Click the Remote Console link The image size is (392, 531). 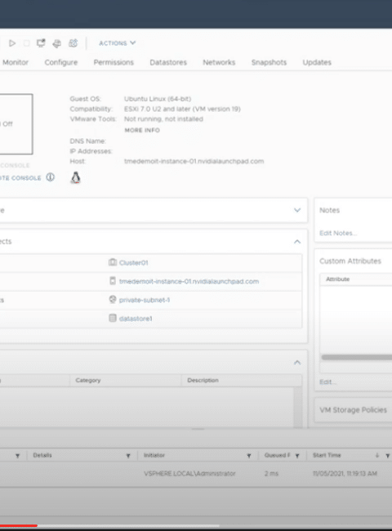point(20,178)
